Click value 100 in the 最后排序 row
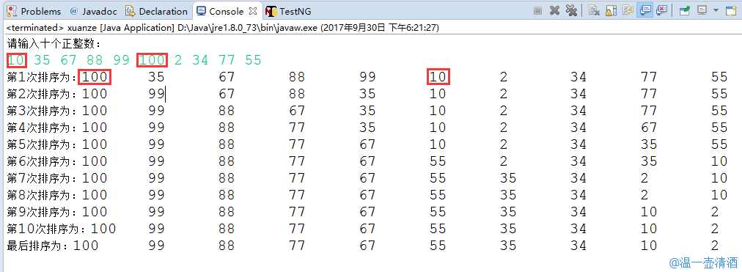The width and height of the screenshot is (742, 272). point(86,246)
